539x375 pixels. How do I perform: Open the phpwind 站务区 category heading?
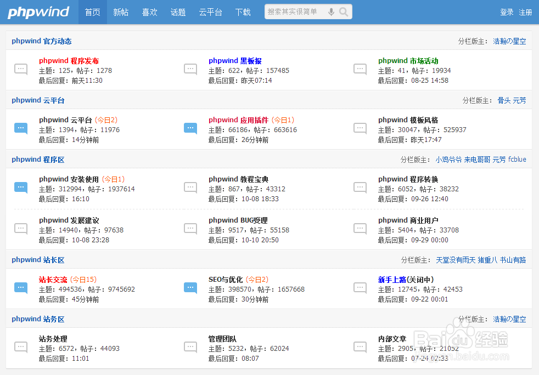[38, 319]
